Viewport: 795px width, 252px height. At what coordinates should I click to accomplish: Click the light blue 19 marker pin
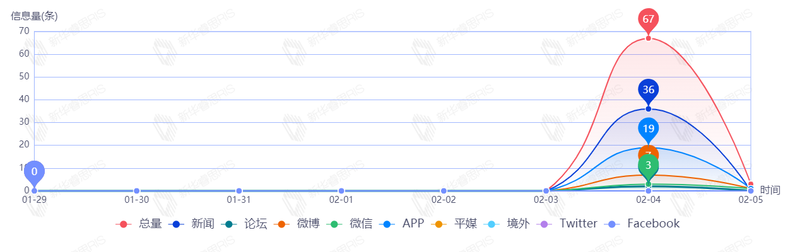[x=648, y=130]
